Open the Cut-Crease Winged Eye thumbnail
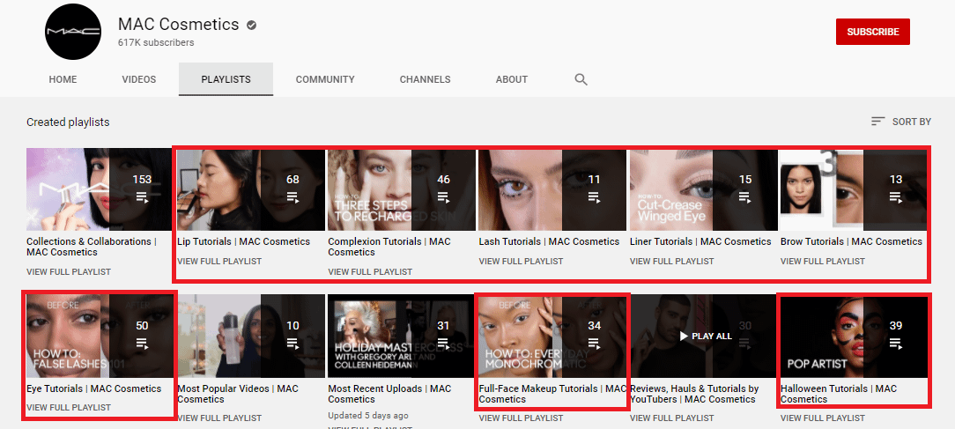Image resolution: width=955 pixels, height=429 pixels. (703, 189)
